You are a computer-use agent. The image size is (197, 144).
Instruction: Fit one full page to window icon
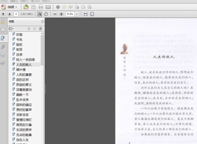point(92,14)
